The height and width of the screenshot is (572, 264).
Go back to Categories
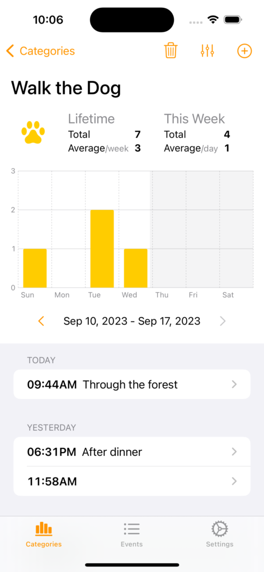coord(40,51)
